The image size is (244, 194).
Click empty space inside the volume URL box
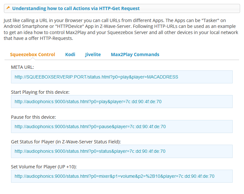224,176
